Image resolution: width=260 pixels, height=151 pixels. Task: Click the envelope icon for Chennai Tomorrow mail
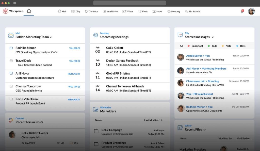[x=11, y=86]
